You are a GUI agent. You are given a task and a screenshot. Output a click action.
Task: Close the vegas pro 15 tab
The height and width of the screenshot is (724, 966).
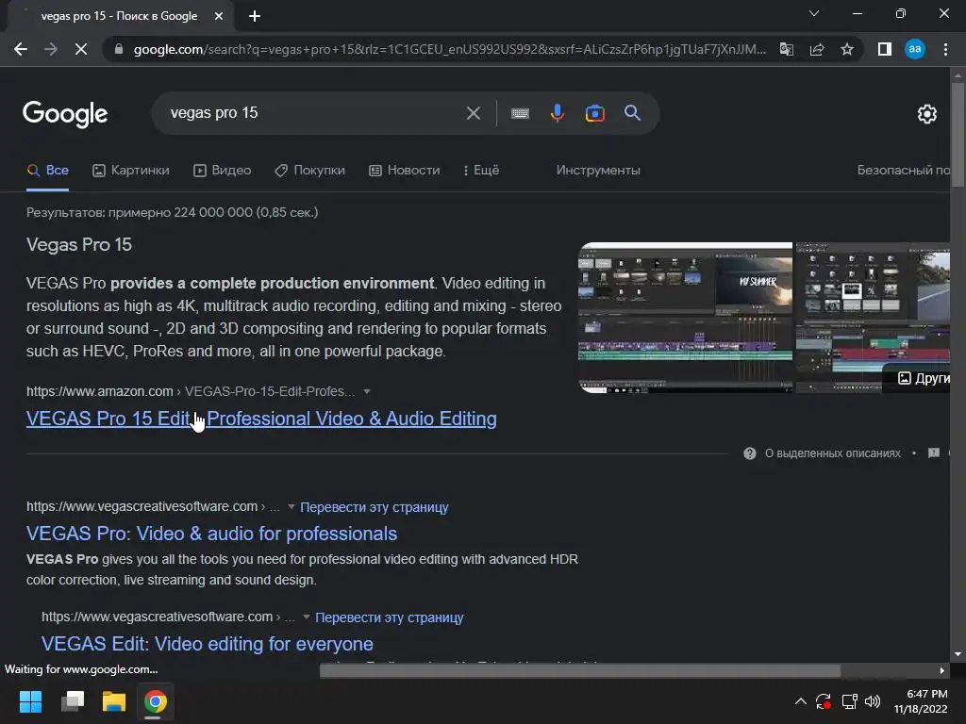219,16
